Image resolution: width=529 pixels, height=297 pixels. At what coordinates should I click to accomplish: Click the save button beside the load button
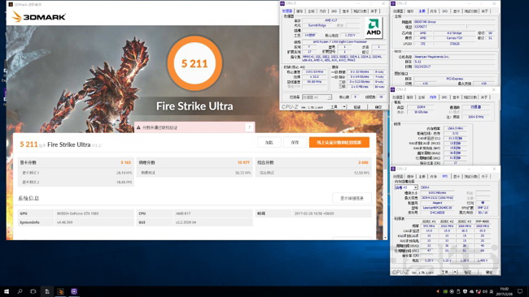pos(295,142)
